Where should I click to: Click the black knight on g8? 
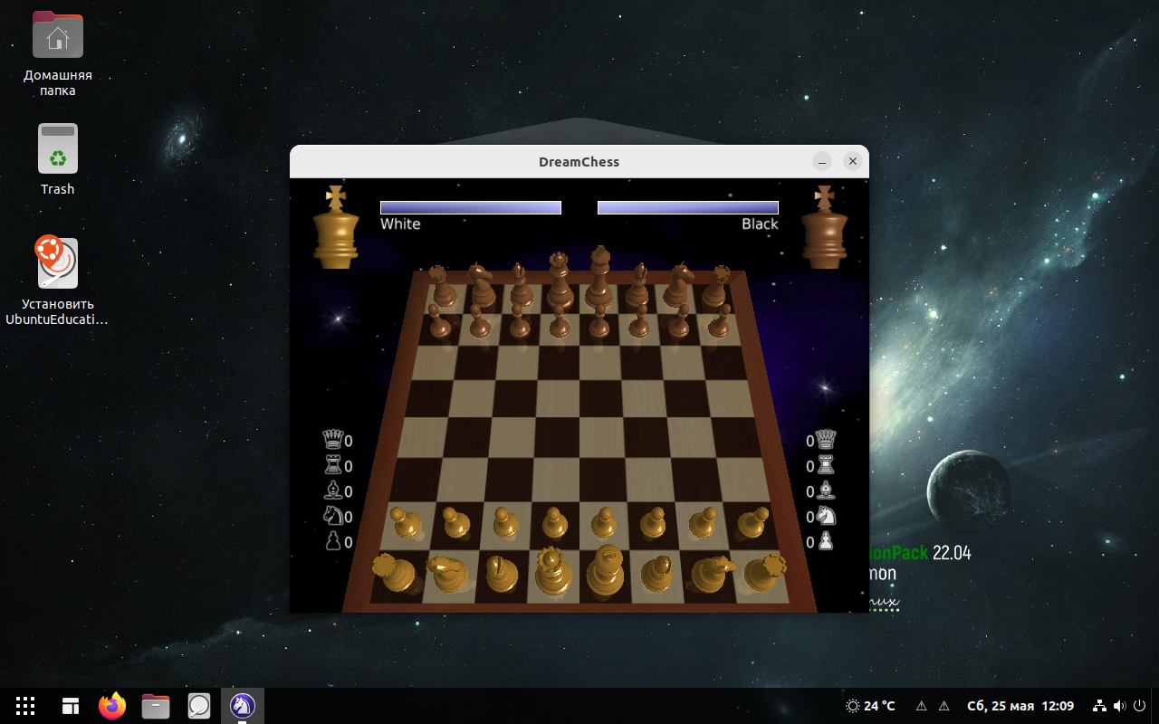[x=677, y=285]
